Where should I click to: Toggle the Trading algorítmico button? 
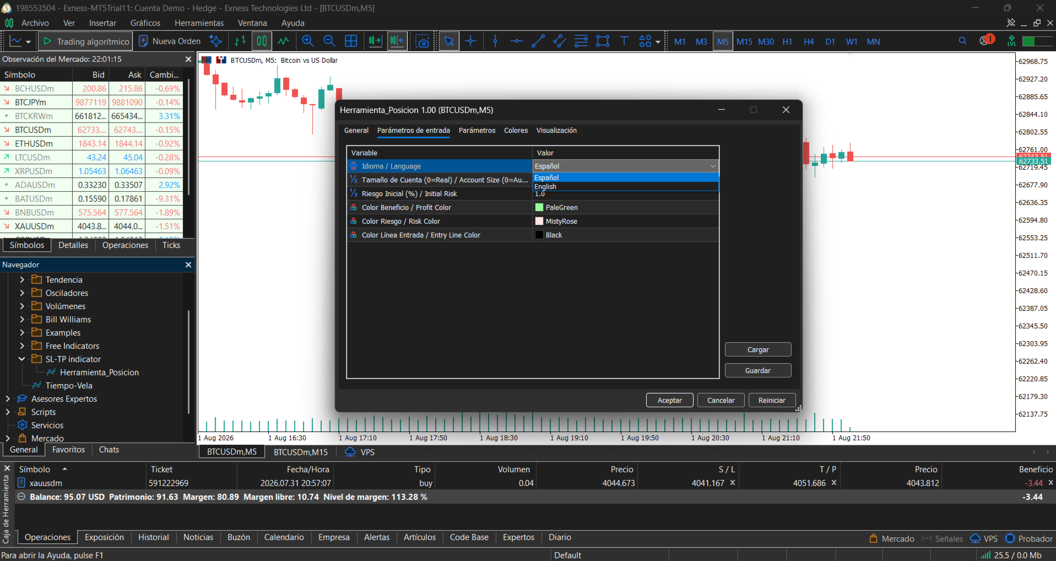click(86, 41)
